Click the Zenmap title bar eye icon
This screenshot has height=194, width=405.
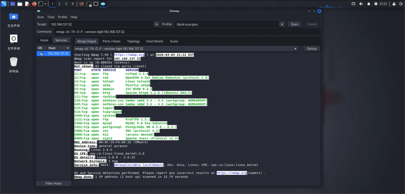(x=39, y=11)
